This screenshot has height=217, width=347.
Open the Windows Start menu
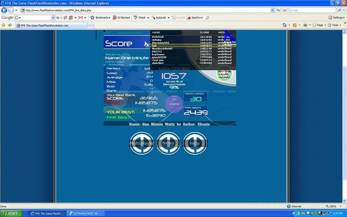[x=11, y=213]
